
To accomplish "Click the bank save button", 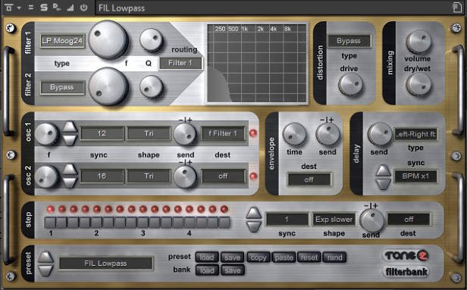I will click(x=232, y=270).
